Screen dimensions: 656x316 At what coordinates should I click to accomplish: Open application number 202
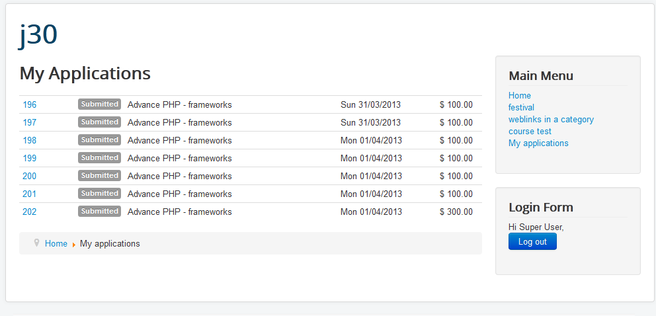click(x=30, y=212)
